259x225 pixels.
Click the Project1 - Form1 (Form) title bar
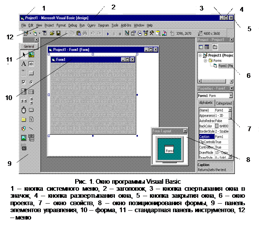click(x=103, y=50)
